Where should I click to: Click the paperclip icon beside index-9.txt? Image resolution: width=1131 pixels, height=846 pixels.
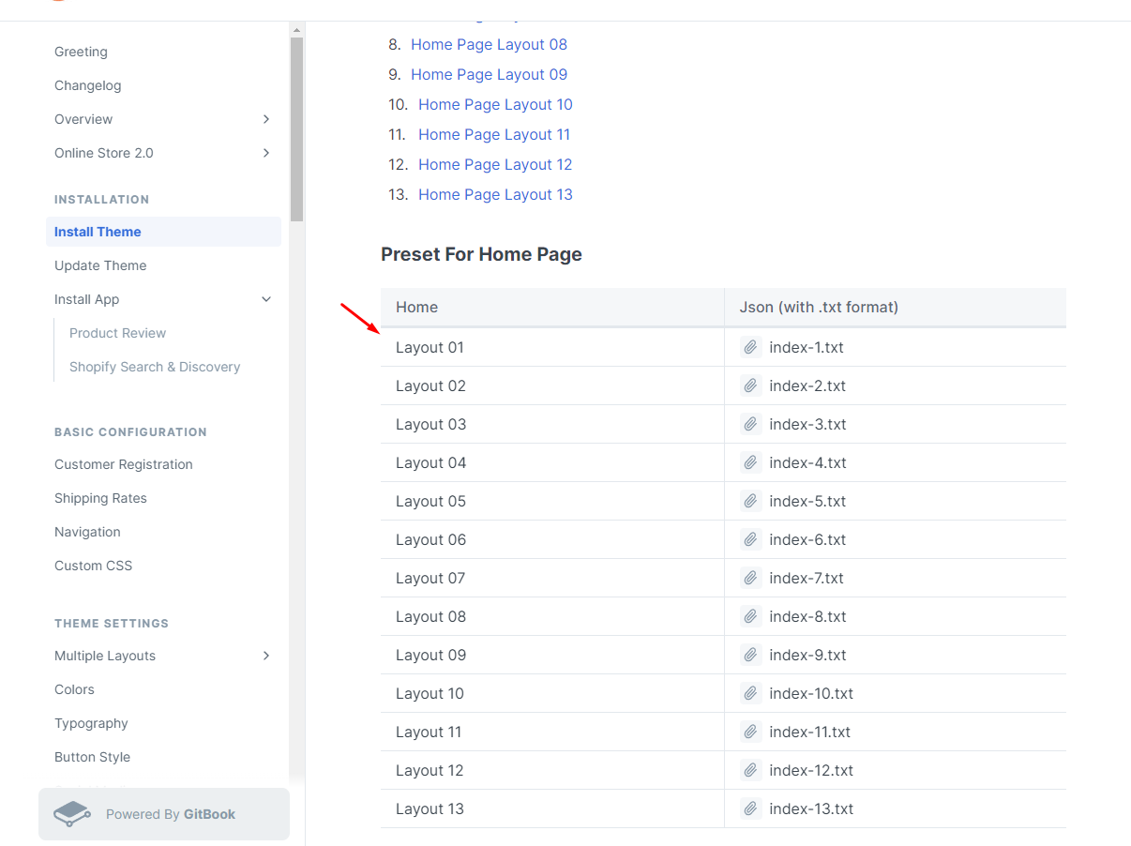[750, 655]
